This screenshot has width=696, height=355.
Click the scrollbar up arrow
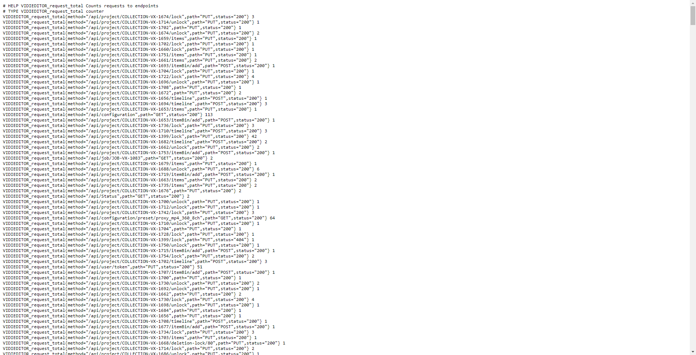[693, 3]
